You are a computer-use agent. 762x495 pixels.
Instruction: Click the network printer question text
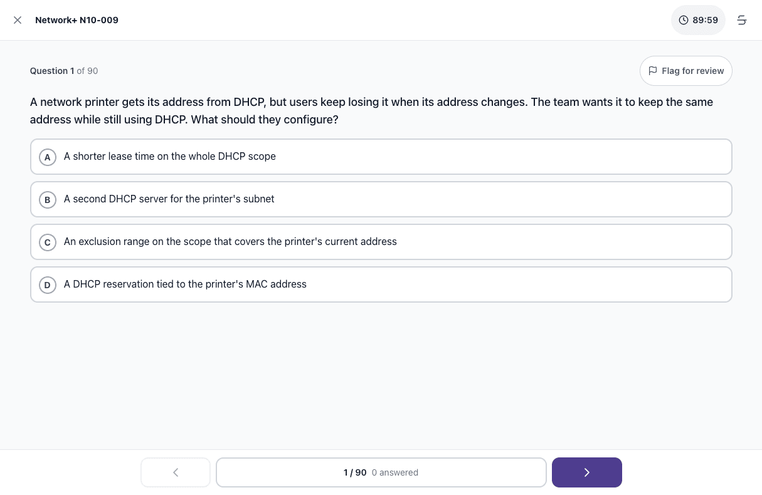(x=371, y=111)
